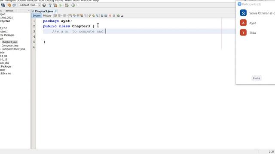
Task: Select ComputerDriver.java in the project tree
Action: coord(13,49)
